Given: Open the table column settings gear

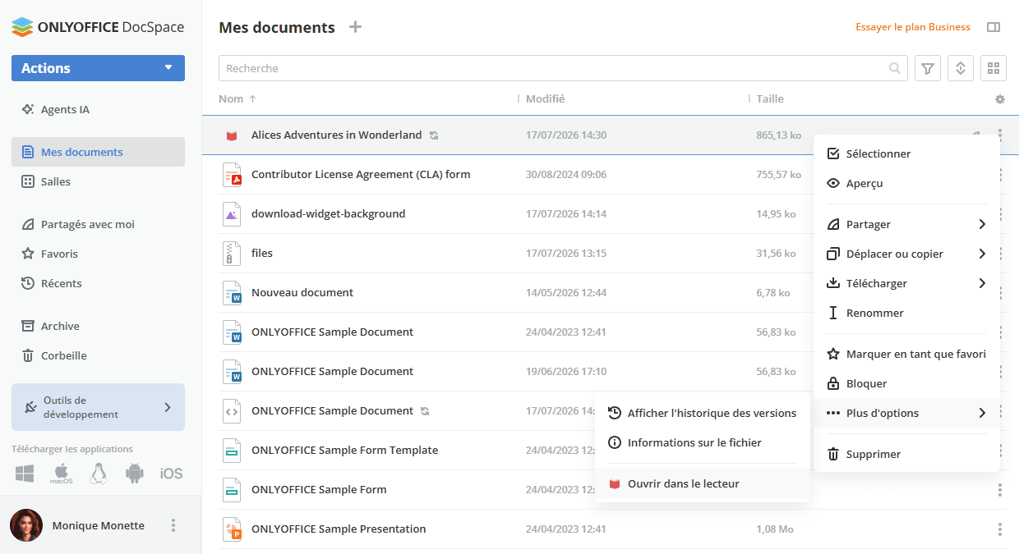Looking at the screenshot, I should coord(1000,99).
